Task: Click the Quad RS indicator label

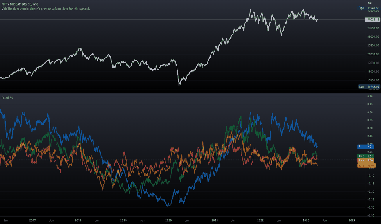Action: (x=7, y=98)
